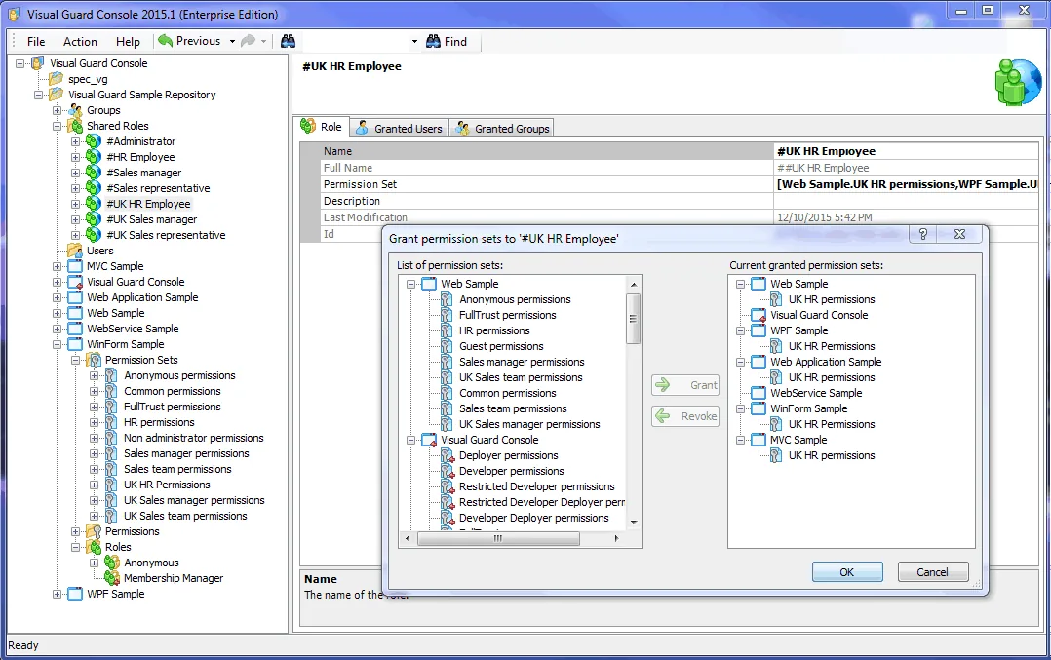Collapse Visual Guard Console in permission sets list

point(410,441)
